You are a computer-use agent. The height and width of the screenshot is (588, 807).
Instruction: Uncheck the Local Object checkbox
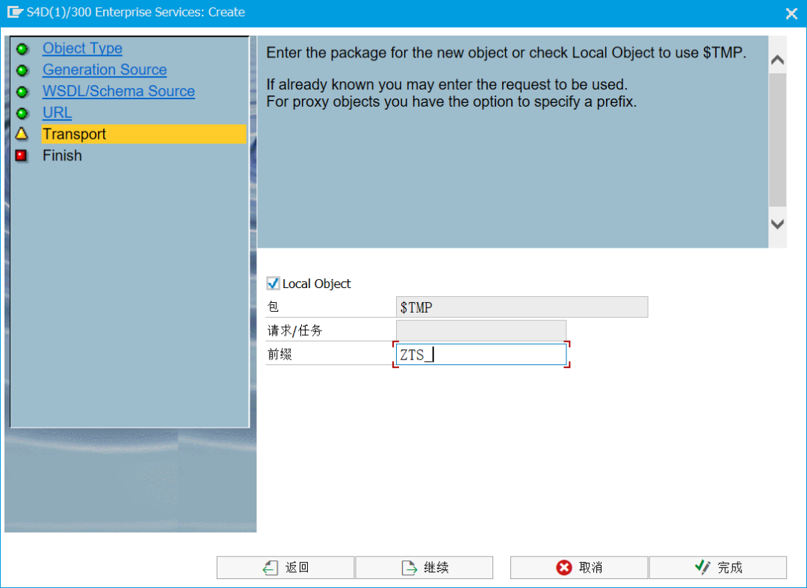[273, 284]
